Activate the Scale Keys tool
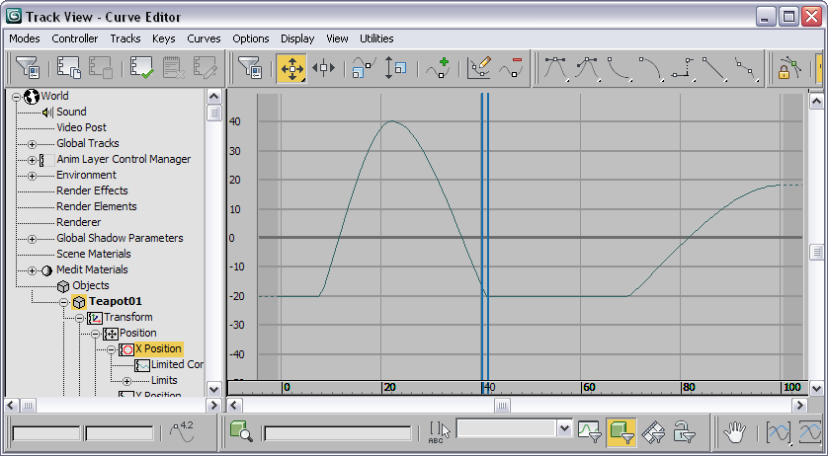The height and width of the screenshot is (456, 828). point(364,68)
